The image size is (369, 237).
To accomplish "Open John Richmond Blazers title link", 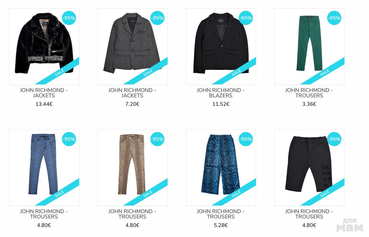I will point(221,93).
